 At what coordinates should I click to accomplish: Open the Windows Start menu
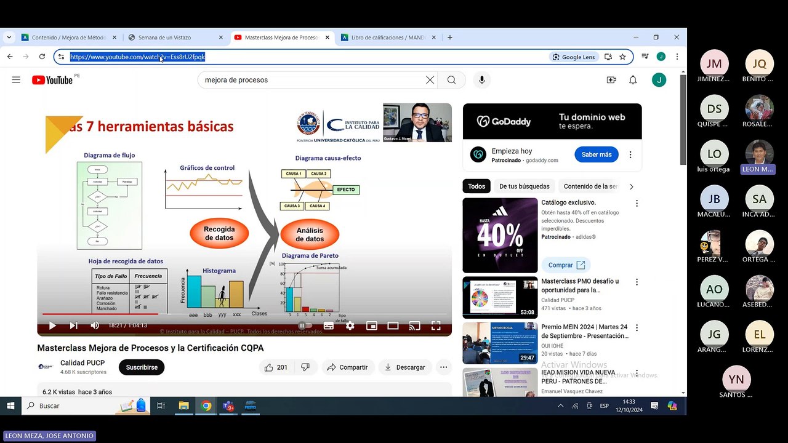click(x=10, y=406)
